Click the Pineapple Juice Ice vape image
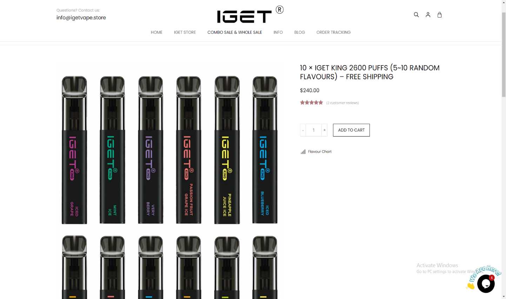The image size is (506, 299). pyautogui.click(x=227, y=150)
